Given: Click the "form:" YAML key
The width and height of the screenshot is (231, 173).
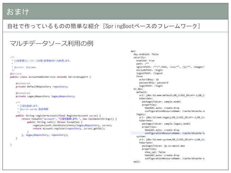Looking at the screenshot, I should [x=140, y=77].
